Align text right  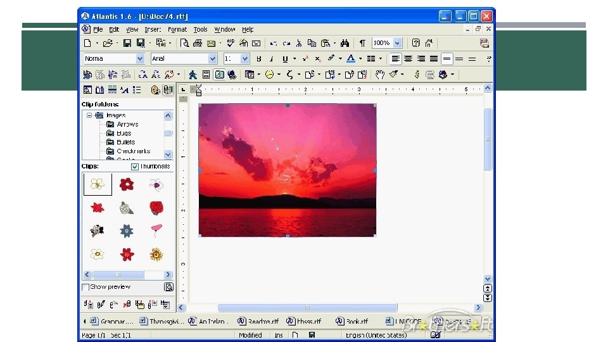point(421,59)
